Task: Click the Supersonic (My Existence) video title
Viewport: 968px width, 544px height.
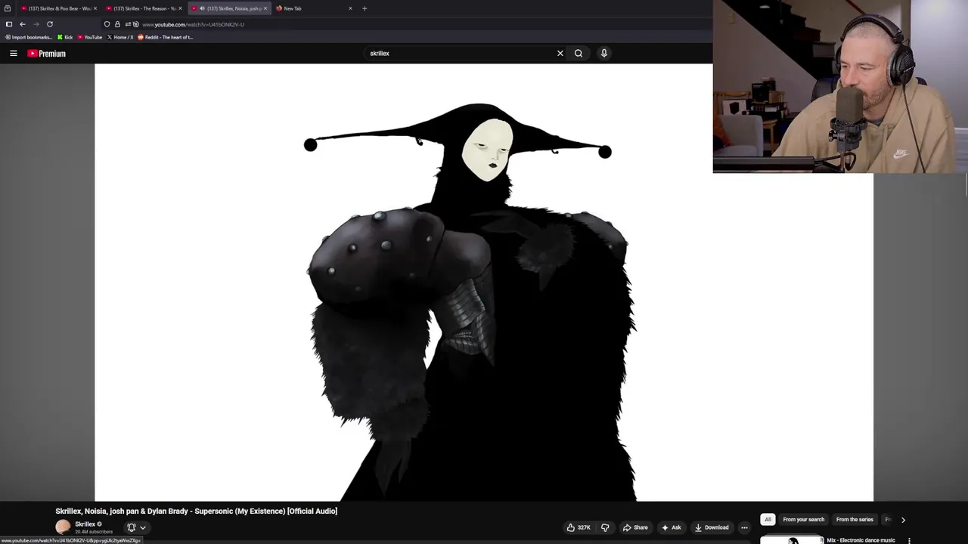Action: pyautogui.click(x=196, y=512)
